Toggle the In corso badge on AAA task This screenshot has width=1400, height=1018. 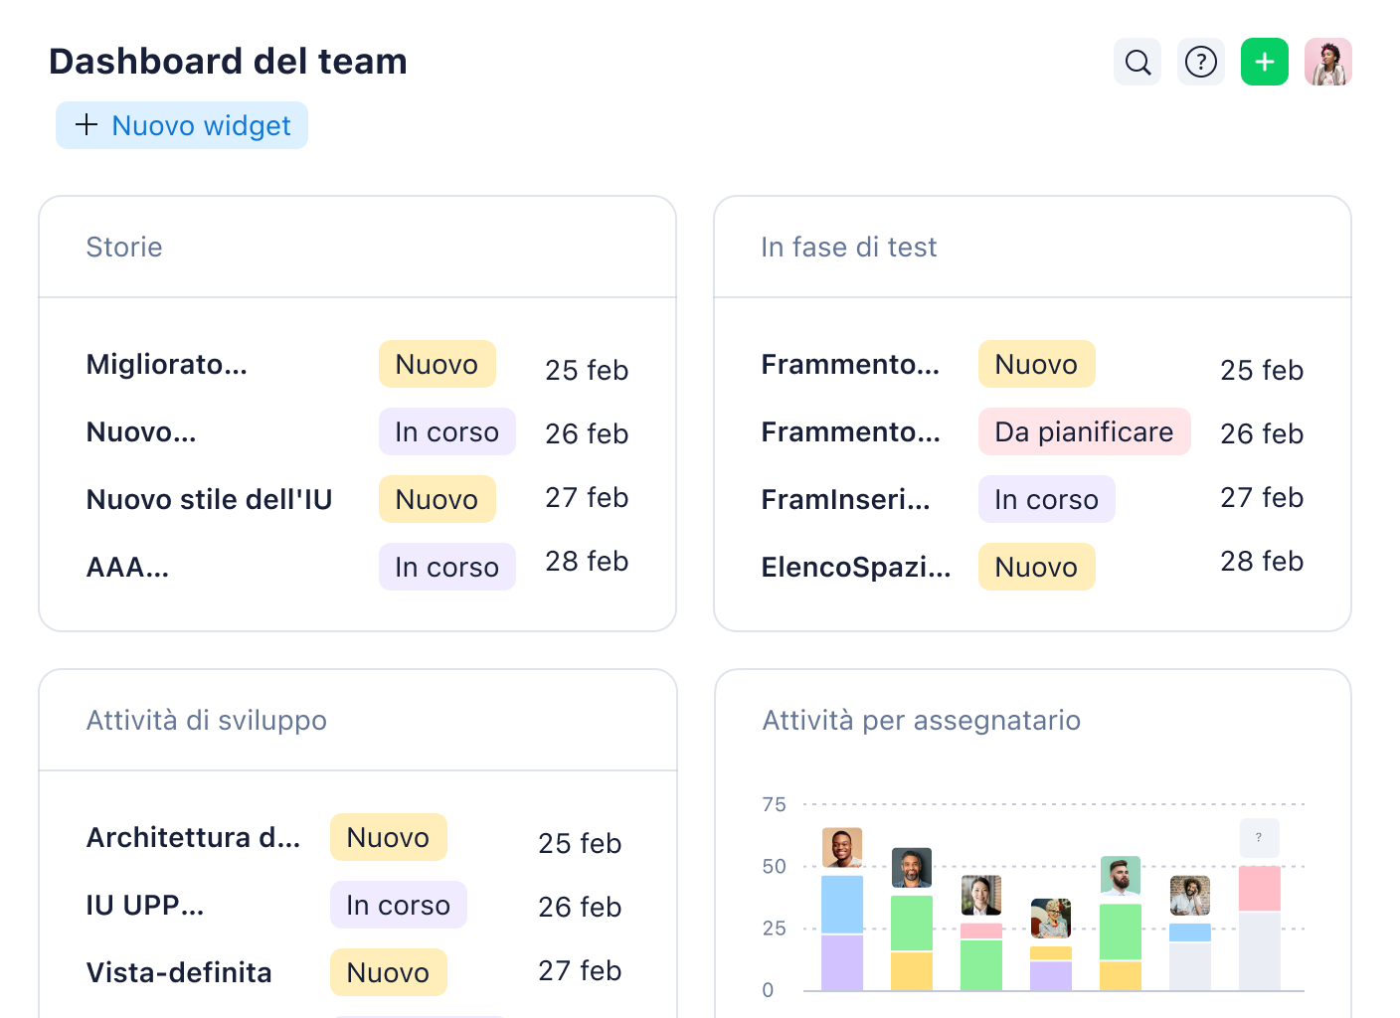(446, 567)
